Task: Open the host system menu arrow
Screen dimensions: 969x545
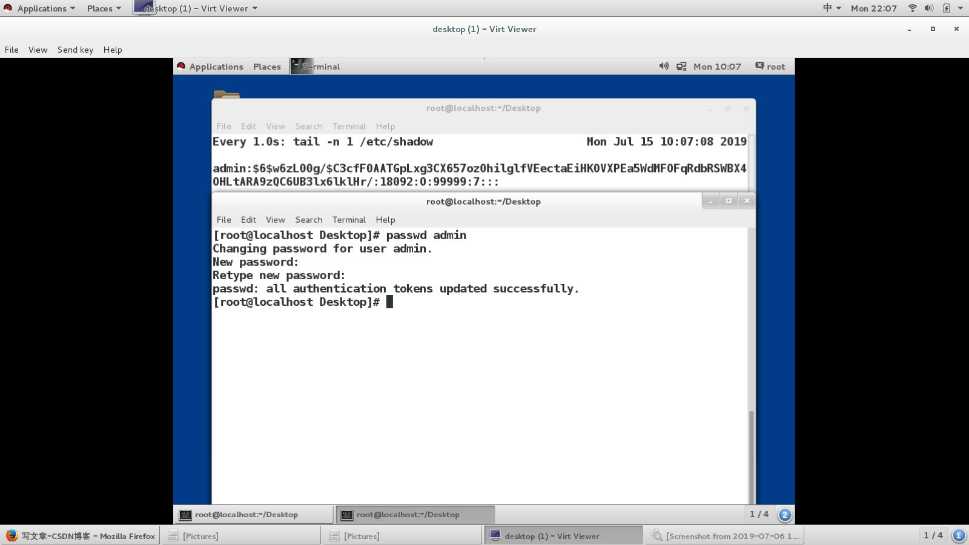Action: click(x=961, y=8)
